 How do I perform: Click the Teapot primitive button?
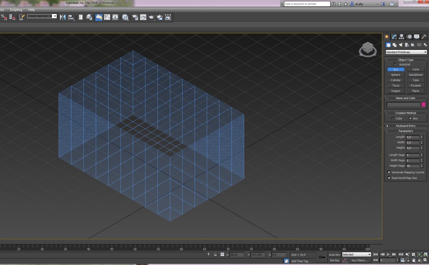click(396, 91)
